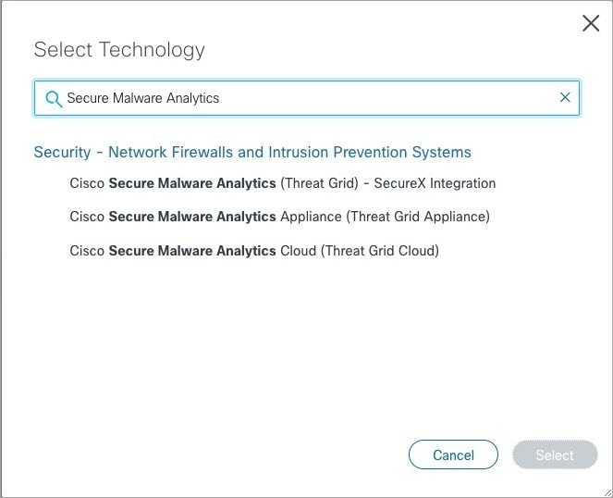Remove search query via field's clear icon
The image size is (613, 498).
[x=565, y=97]
